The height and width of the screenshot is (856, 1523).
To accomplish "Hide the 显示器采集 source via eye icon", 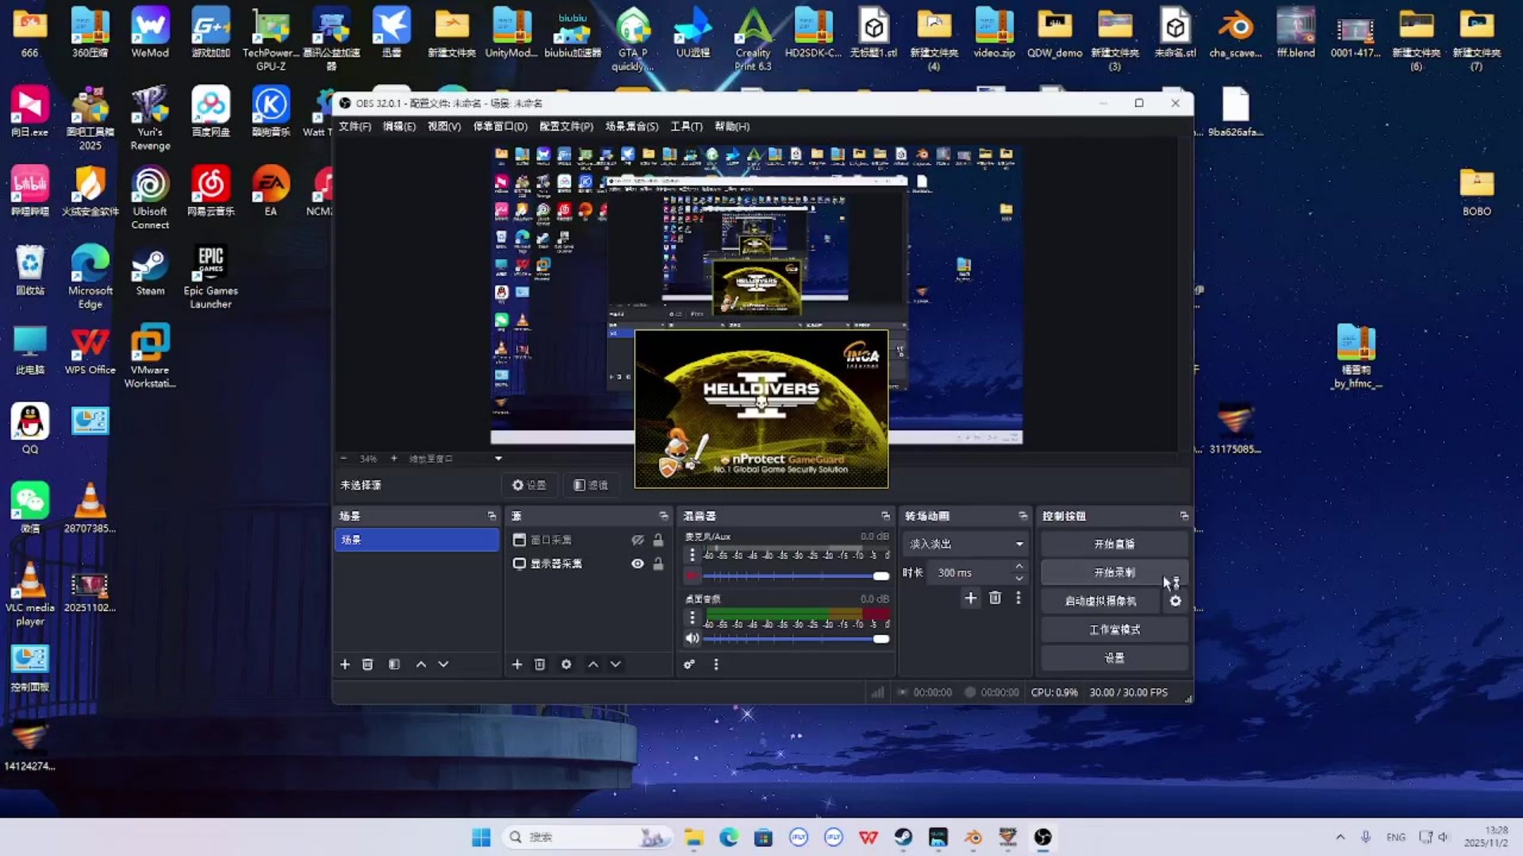I will click(x=637, y=564).
